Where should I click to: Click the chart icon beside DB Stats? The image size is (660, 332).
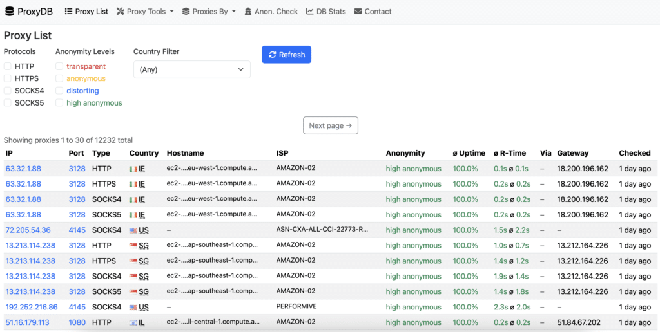(310, 12)
